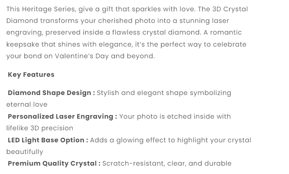Viewport: 289px width, 174px height.
Task: Click the Personalized Laser Engraving label
Action: coord(62,116)
